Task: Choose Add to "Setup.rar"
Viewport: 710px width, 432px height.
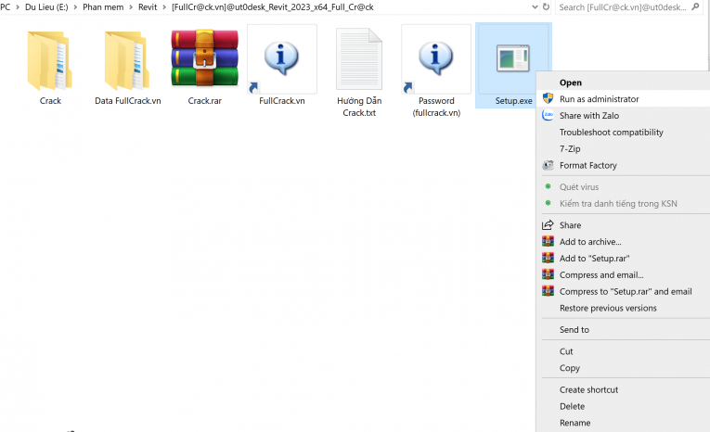Action: coord(623,259)
